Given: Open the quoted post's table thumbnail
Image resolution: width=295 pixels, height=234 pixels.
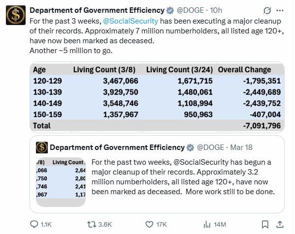Looking at the screenshot, I should (x=61, y=182).
